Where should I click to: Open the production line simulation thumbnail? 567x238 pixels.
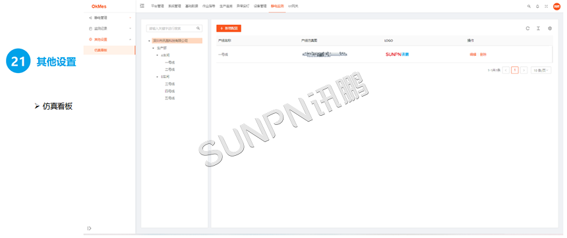324,55
